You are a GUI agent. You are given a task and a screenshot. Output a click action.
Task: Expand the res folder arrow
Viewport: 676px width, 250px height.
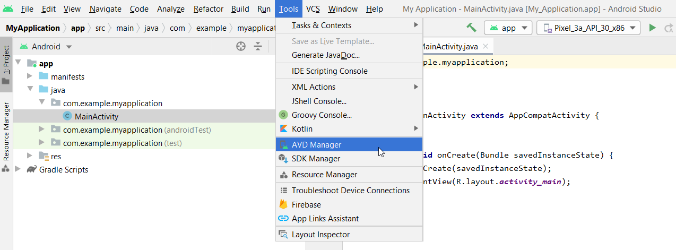click(x=30, y=156)
